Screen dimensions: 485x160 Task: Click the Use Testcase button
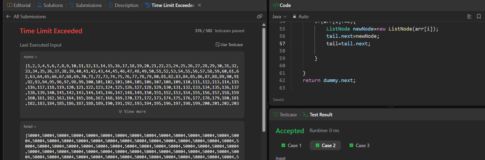click(x=230, y=44)
